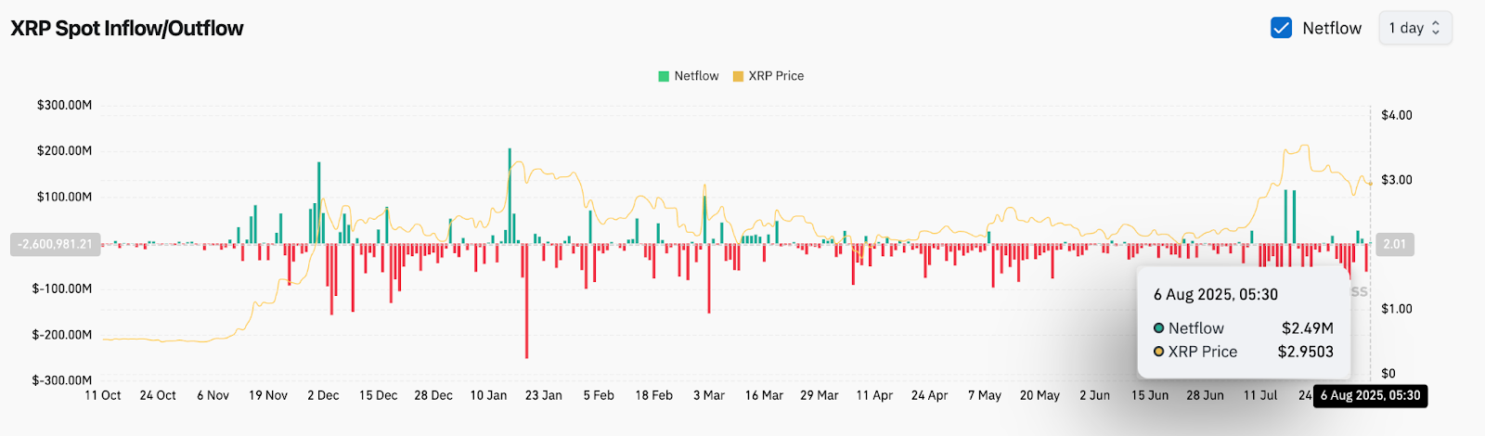Toggle the Netflow series legend label
Image resolution: width=1485 pixels, height=436 pixels.
coord(696,76)
